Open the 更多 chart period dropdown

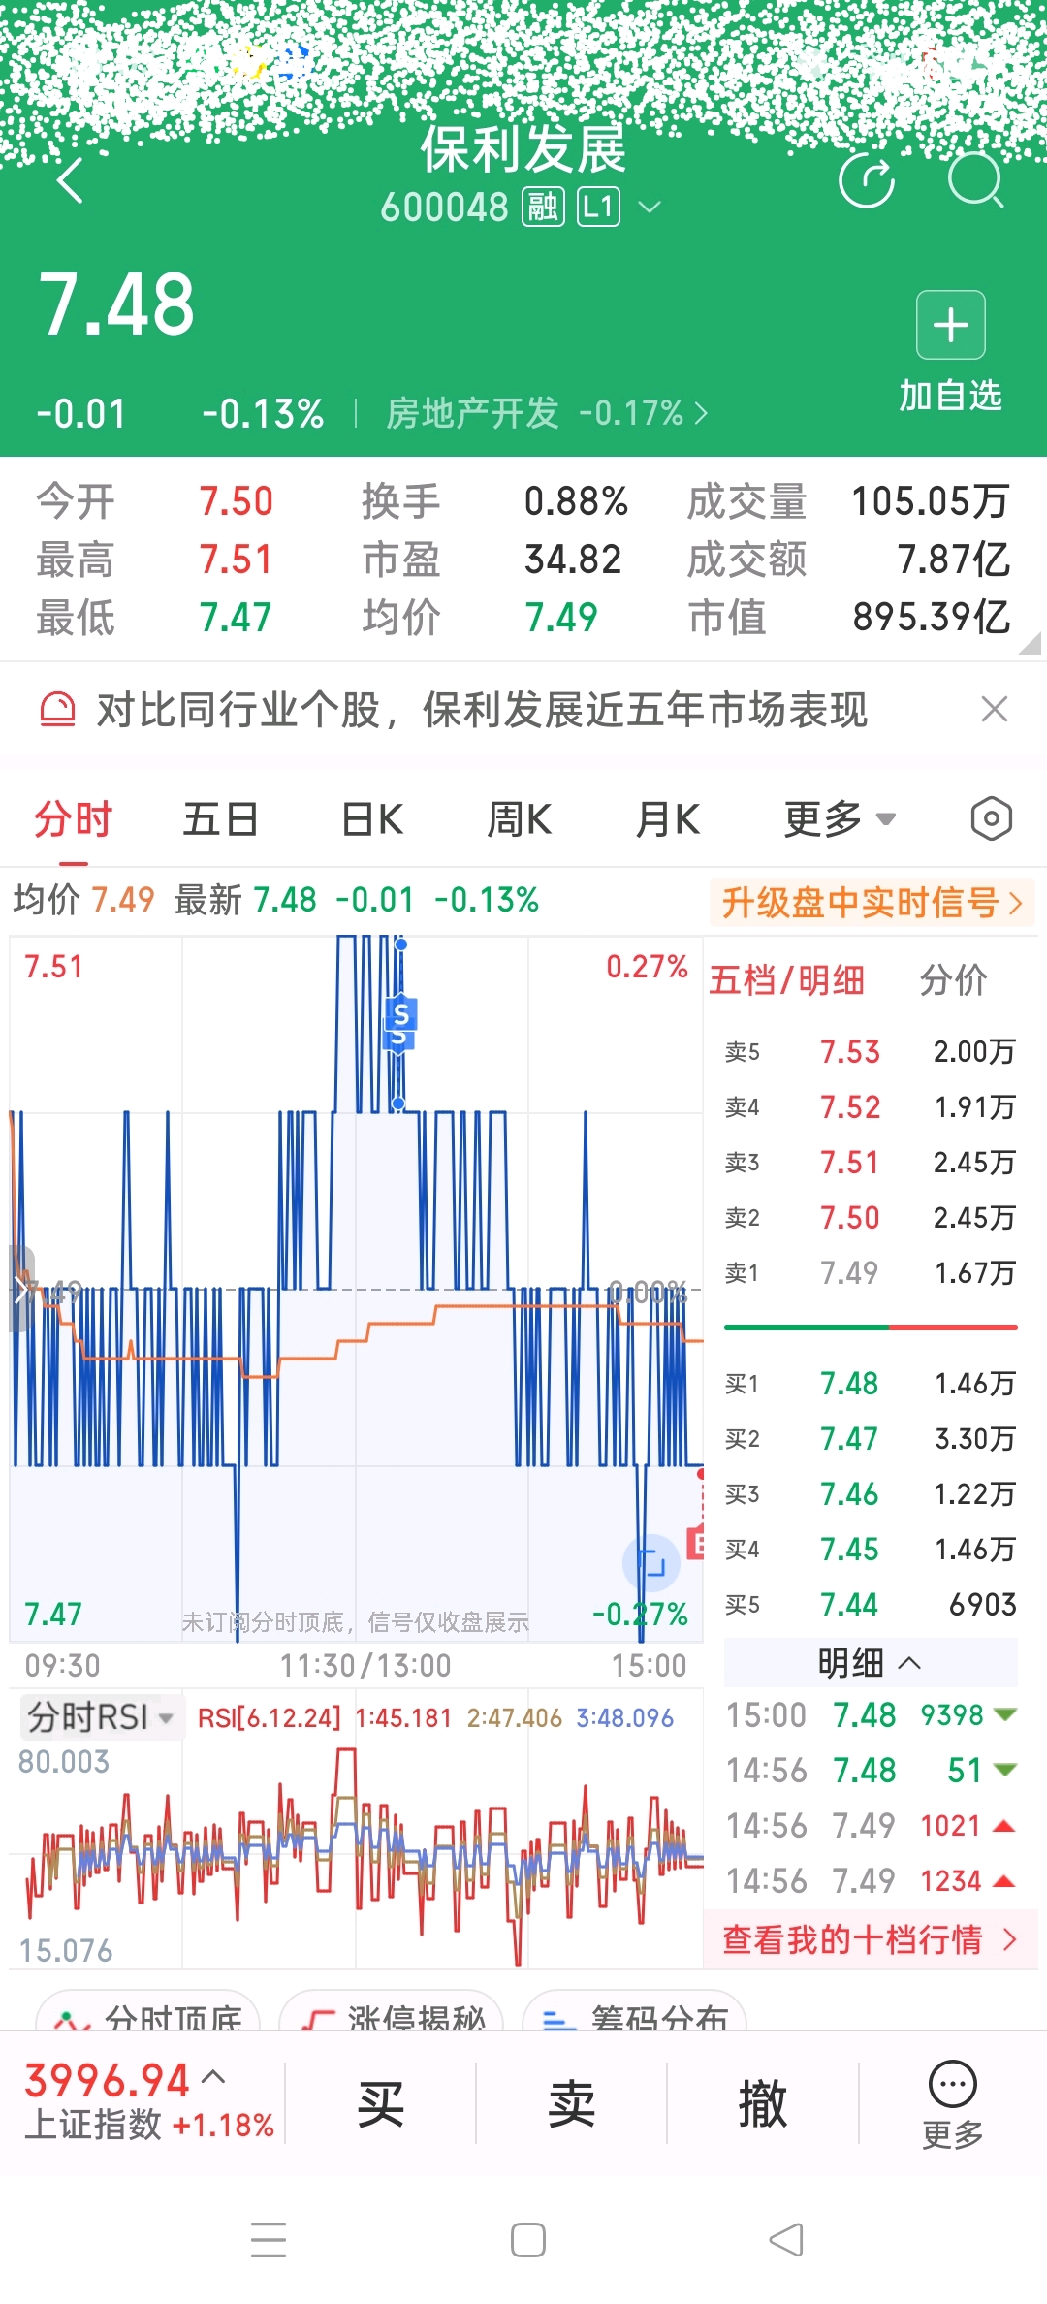click(x=840, y=819)
